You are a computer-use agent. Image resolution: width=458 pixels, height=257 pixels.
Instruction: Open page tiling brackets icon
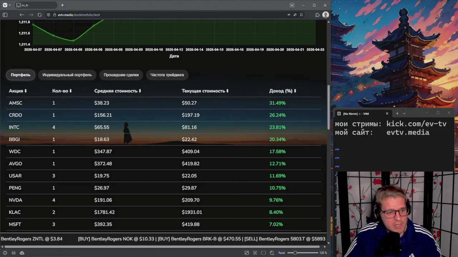pyautogui.click(x=263, y=253)
